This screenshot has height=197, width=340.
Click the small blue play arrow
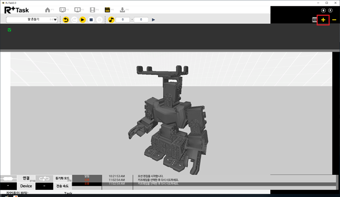tap(153, 20)
